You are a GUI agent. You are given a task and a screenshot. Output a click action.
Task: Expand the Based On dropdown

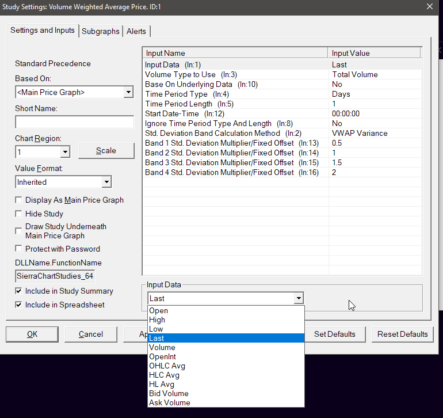click(x=128, y=92)
